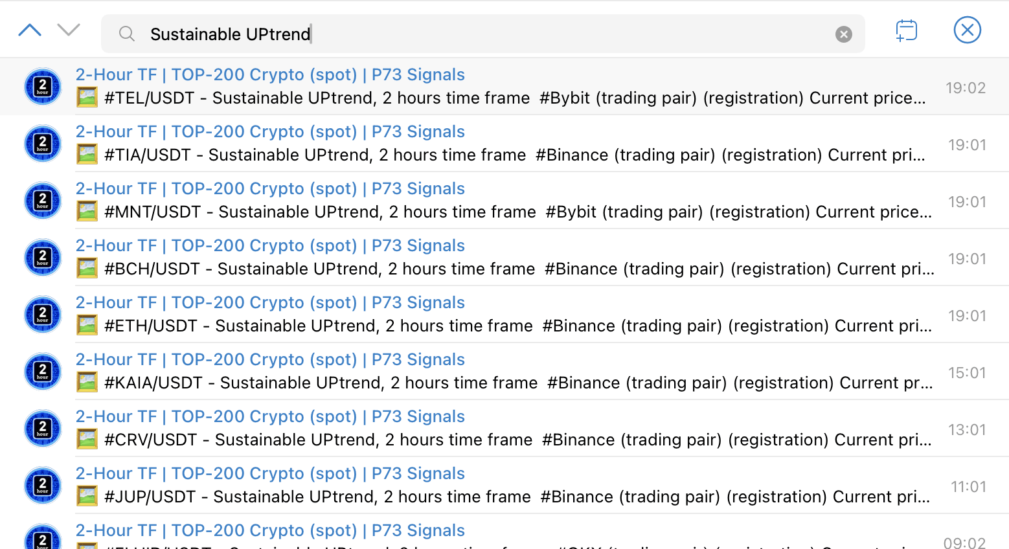The width and height of the screenshot is (1009, 549).
Task: Click the magnifying glass search icon
Action: coord(127,34)
